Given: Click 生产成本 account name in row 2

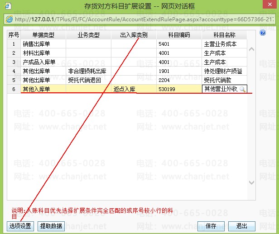Looking at the screenshot, I should pyautogui.click(x=224, y=53).
